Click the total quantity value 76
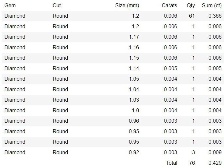 [x=192, y=163]
